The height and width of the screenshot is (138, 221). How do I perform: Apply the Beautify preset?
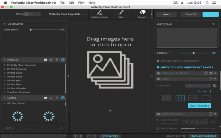click(x=143, y=14)
